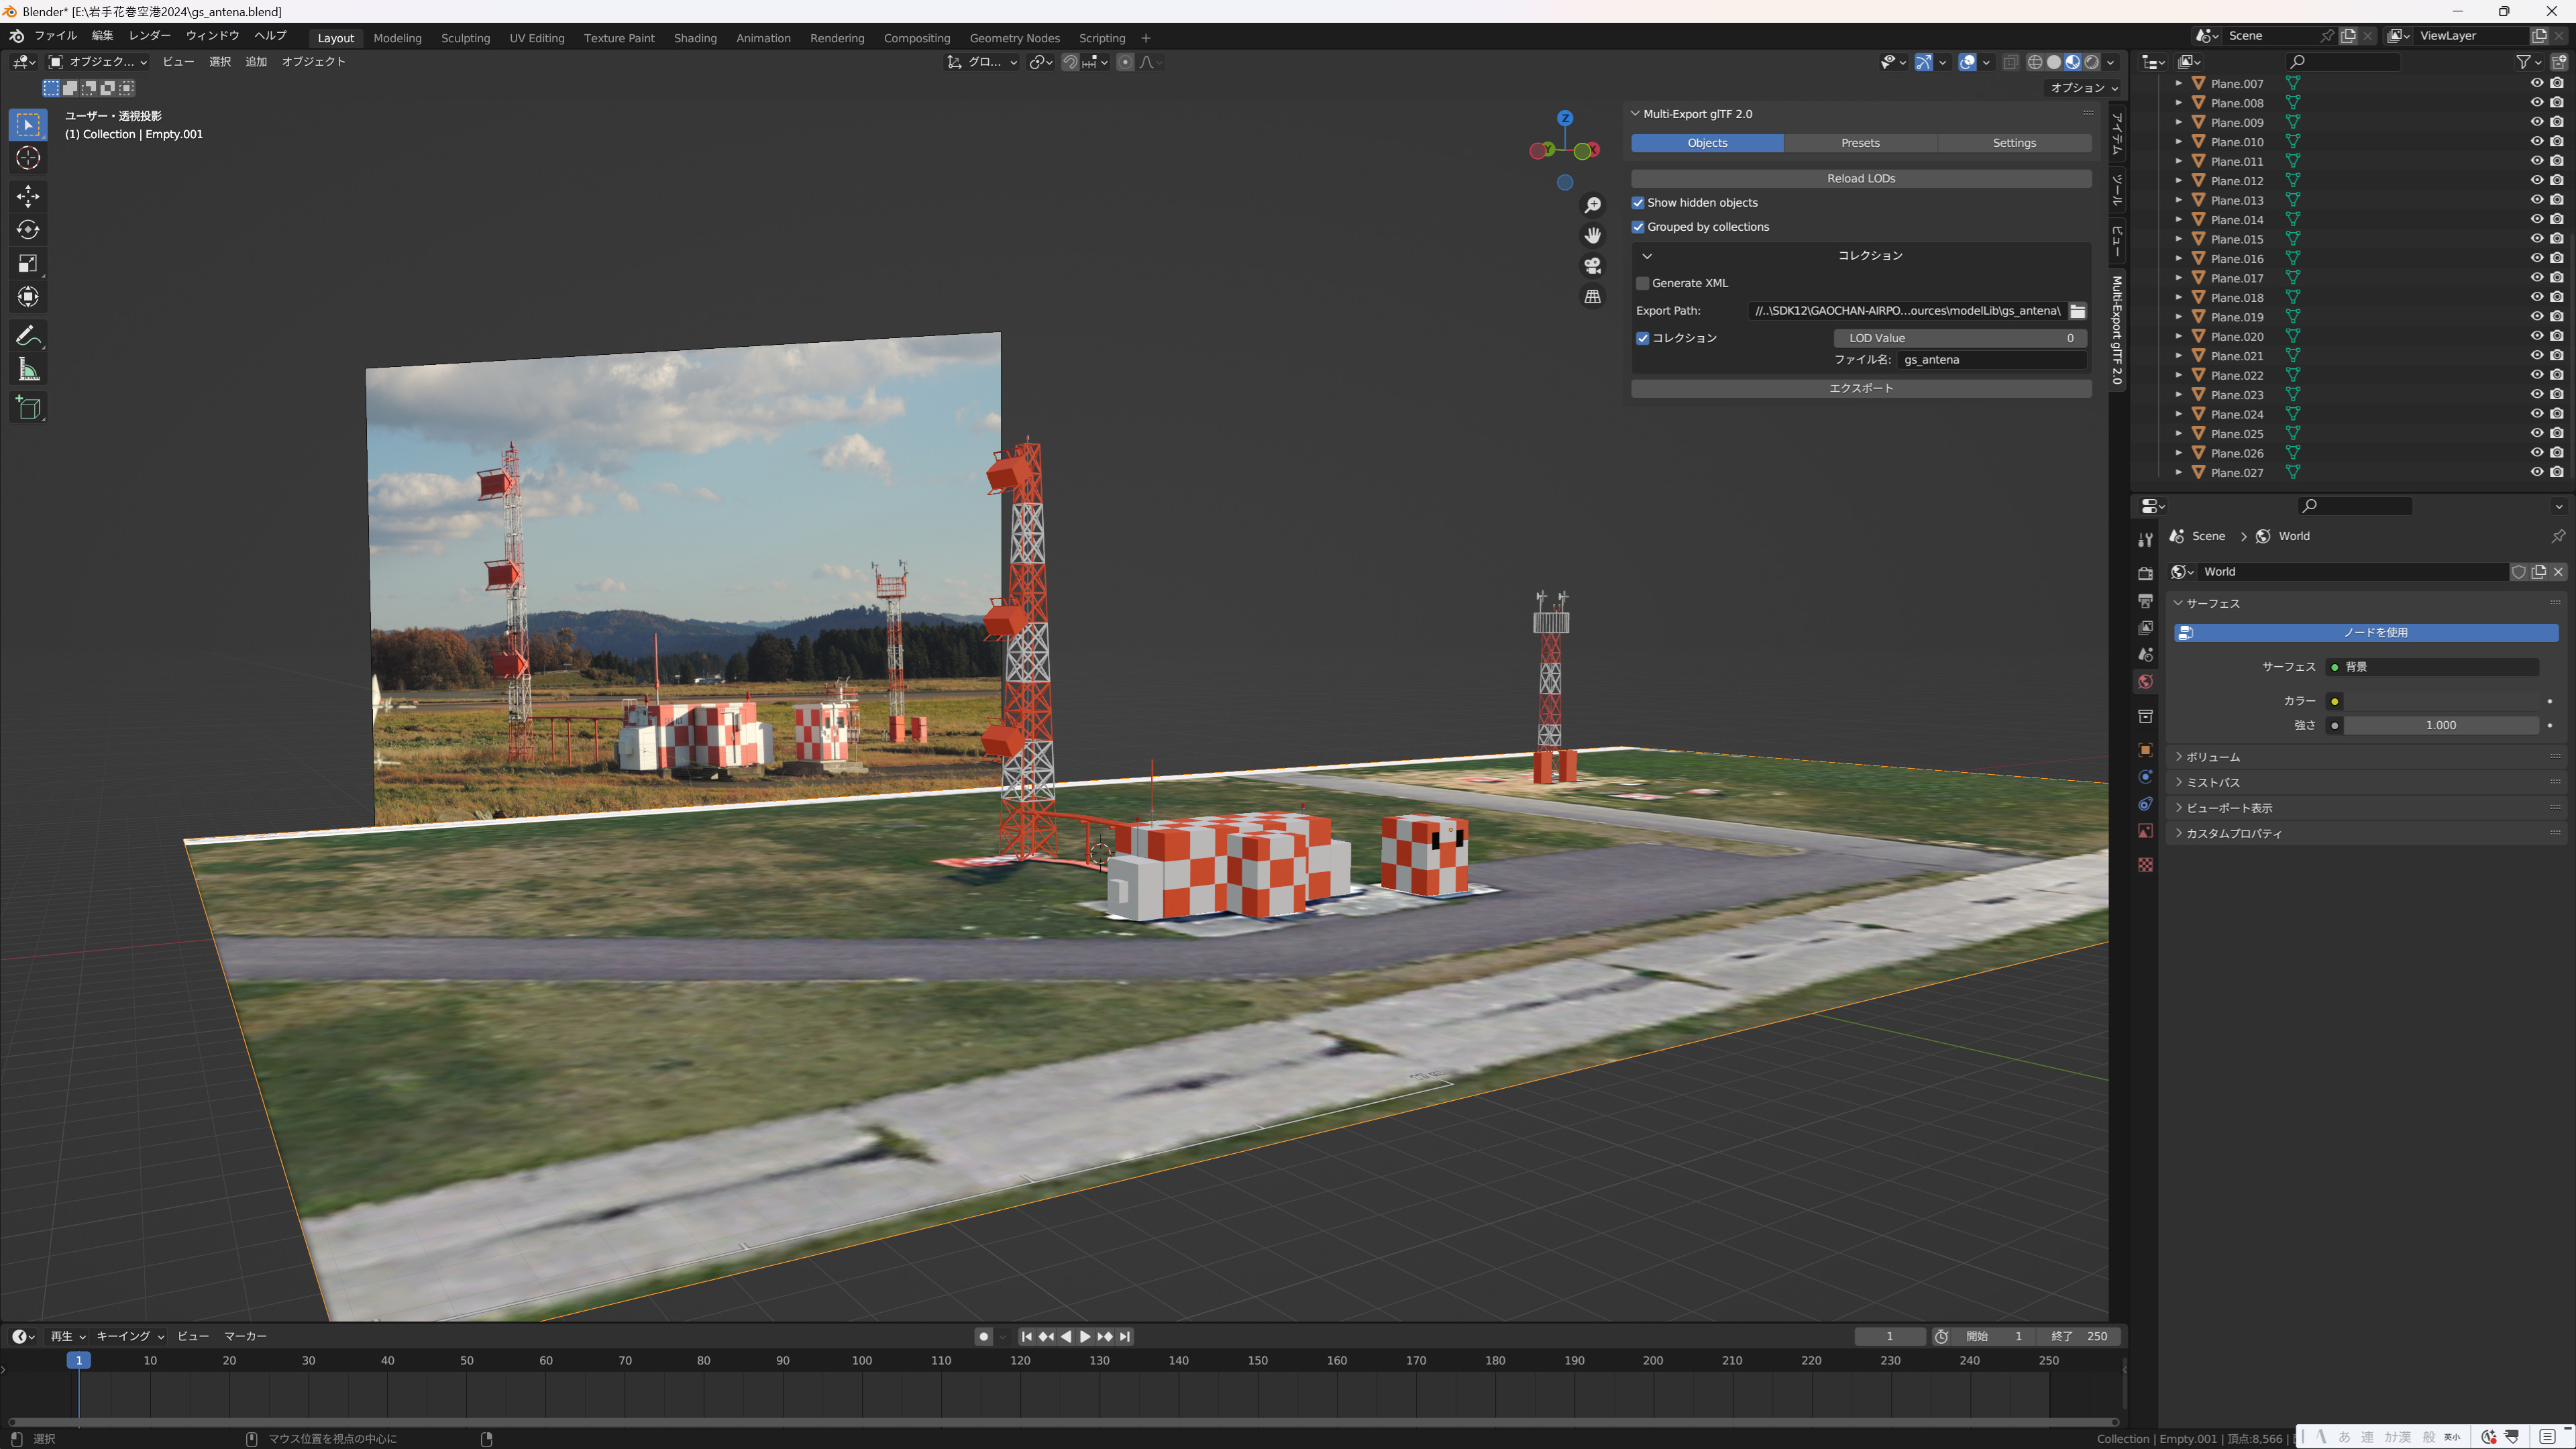Open the Render properties tab icon
Screen dimensions: 2576x1449
2145,573
